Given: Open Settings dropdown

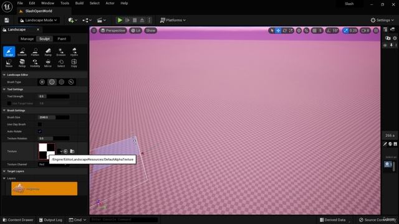Looking at the screenshot, I should pos(382,21).
